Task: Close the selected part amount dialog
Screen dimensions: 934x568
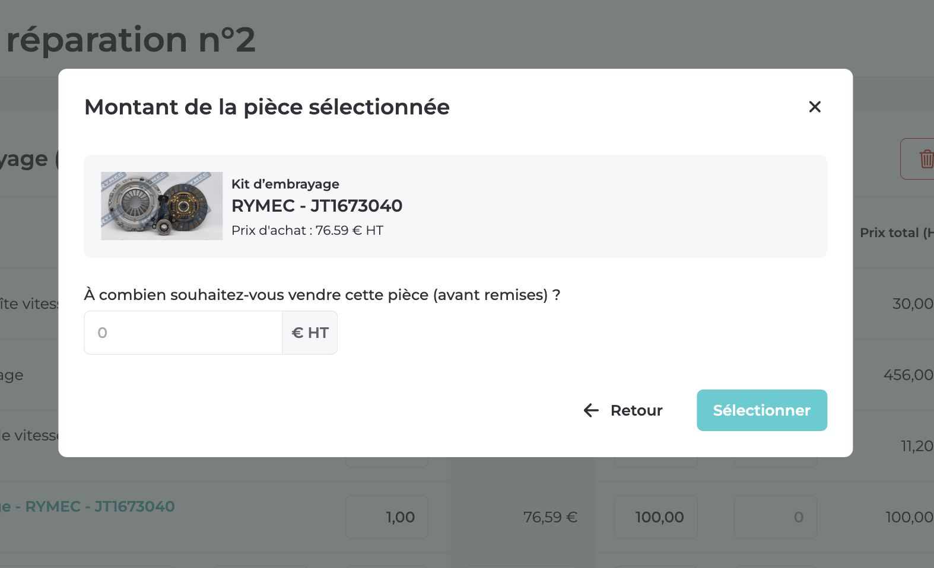Action: [x=815, y=107]
